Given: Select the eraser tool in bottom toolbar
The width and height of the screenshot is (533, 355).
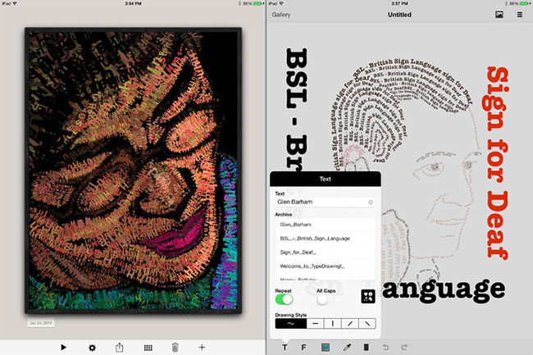Looking at the screenshot, I should 366,347.
